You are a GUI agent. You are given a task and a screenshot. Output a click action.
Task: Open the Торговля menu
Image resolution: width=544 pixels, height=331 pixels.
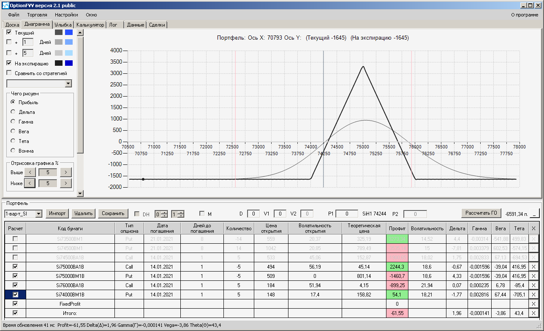click(37, 15)
